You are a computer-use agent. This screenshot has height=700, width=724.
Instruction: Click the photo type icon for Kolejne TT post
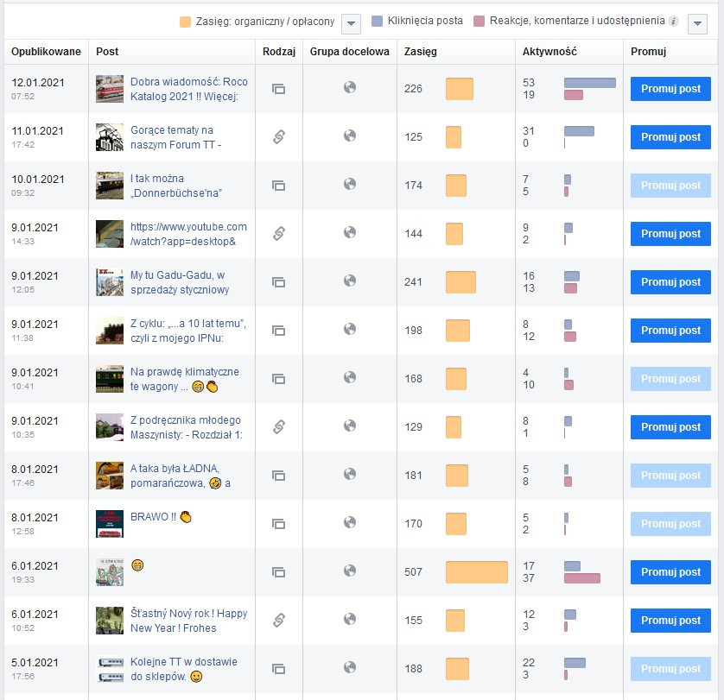pos(278,668)
